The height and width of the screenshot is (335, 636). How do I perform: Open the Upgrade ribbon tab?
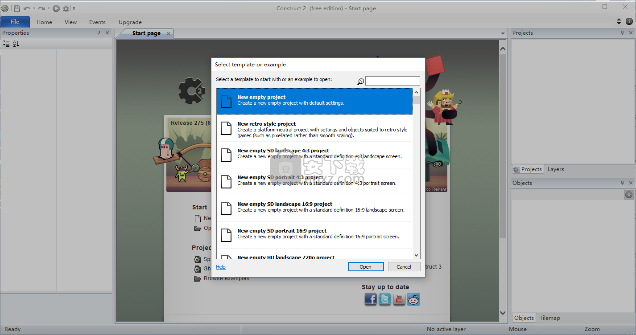pyautogui.click(x=130, y=22)
